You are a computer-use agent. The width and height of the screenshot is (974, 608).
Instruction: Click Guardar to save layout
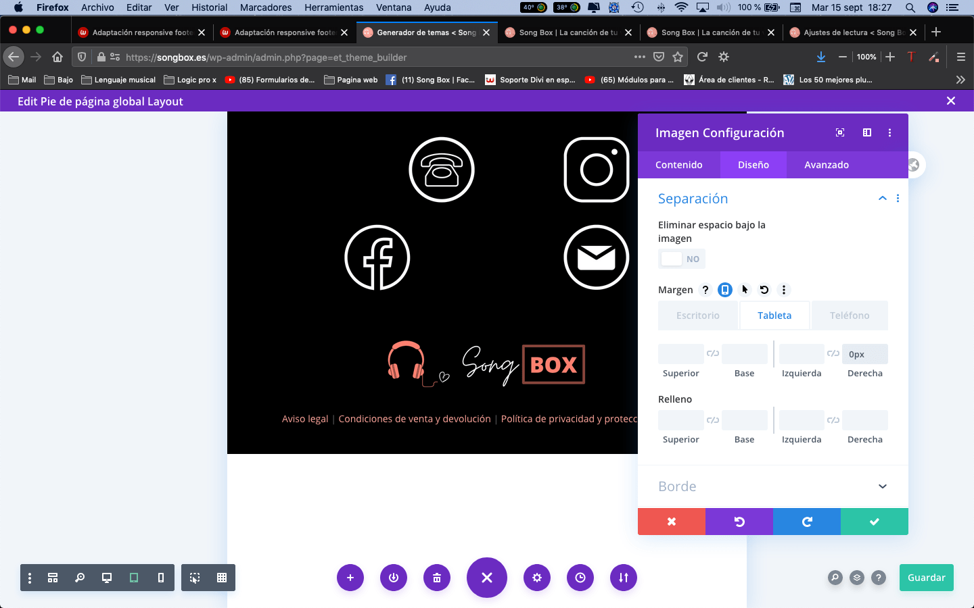tap(927, 578)
